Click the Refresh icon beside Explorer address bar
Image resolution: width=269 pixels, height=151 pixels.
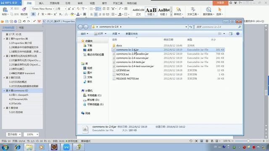(x=190, y=27)
